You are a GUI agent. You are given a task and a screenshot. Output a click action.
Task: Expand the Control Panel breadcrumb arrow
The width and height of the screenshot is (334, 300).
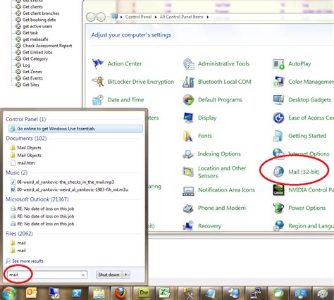pos(155,17)
